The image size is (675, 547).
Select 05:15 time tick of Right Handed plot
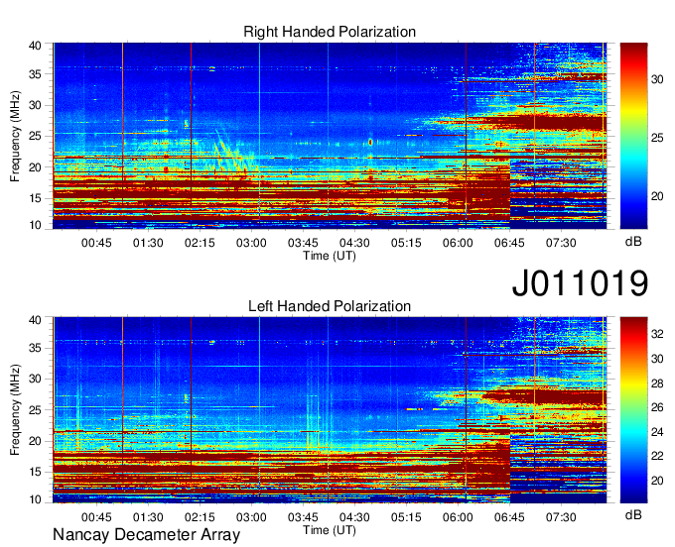pos(406,243)
